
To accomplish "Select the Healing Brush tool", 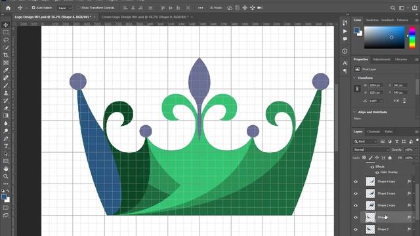I will (x=6, y=78).
